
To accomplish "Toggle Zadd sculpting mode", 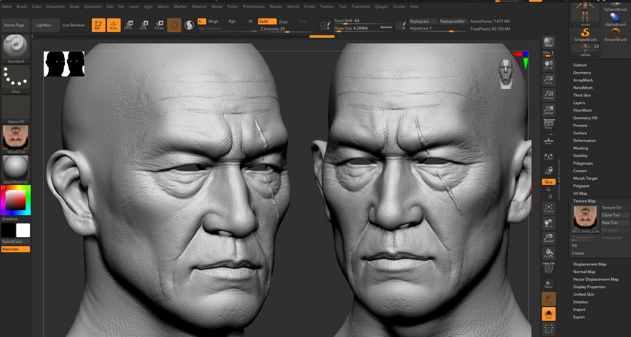I will click(267, 21).
